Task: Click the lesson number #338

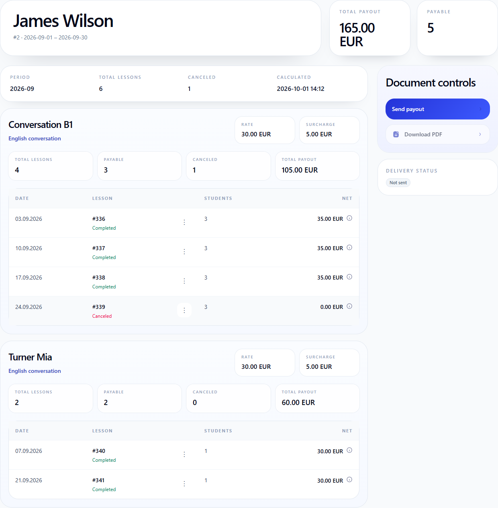Action: 99,278
